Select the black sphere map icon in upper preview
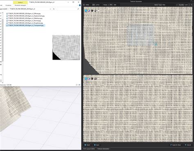 tap(92, 11)
